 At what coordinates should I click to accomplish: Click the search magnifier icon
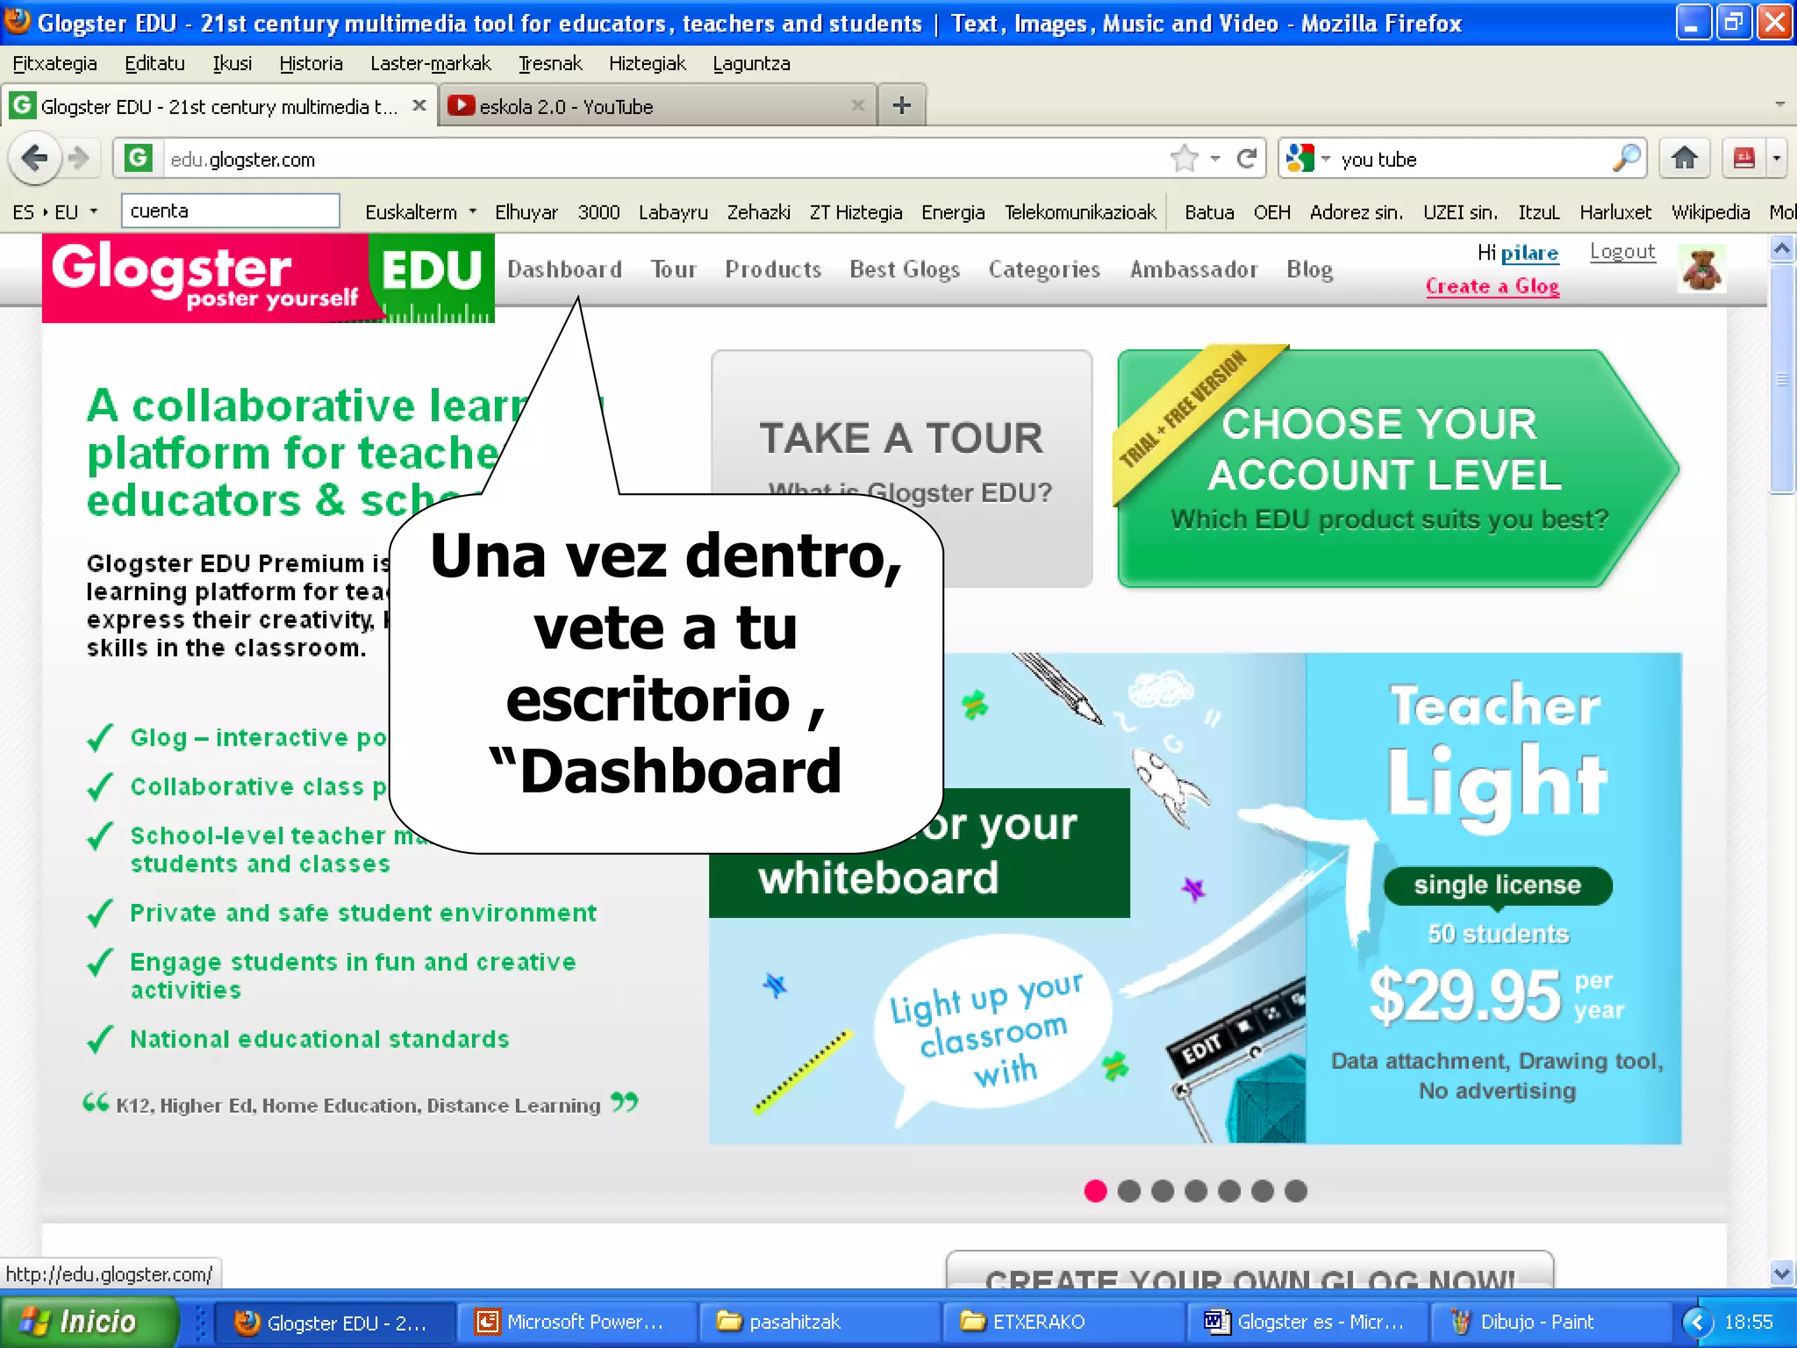1626,159
